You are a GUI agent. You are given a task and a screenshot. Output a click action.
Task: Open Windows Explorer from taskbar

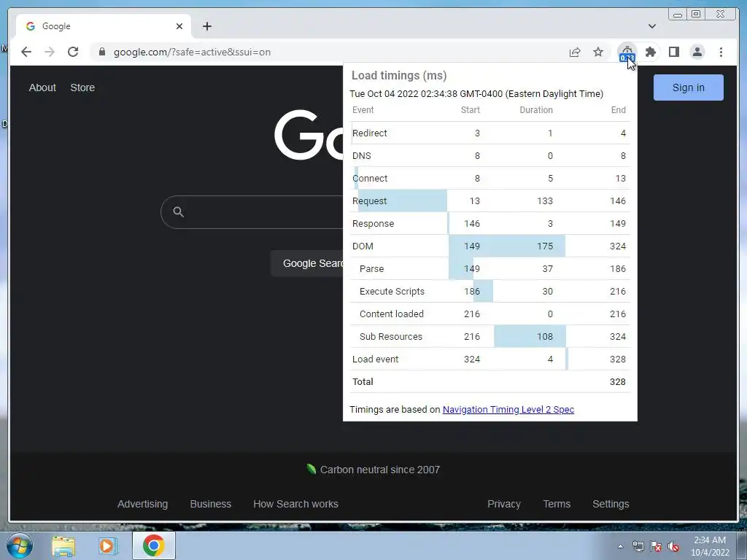pyautogui.click(x=63, y=546)
